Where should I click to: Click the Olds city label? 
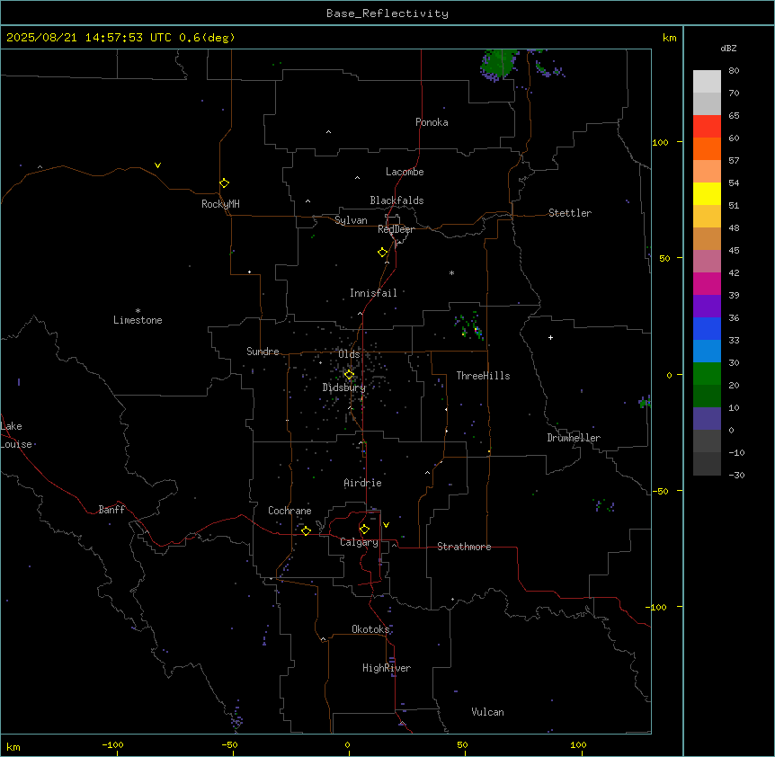click(349, 354)
